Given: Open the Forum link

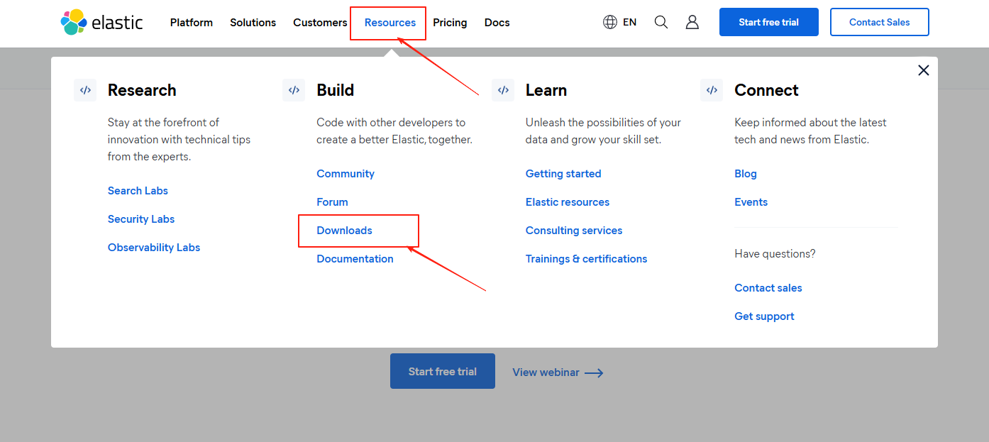Looking at the screenshot, I should [332, 202].
